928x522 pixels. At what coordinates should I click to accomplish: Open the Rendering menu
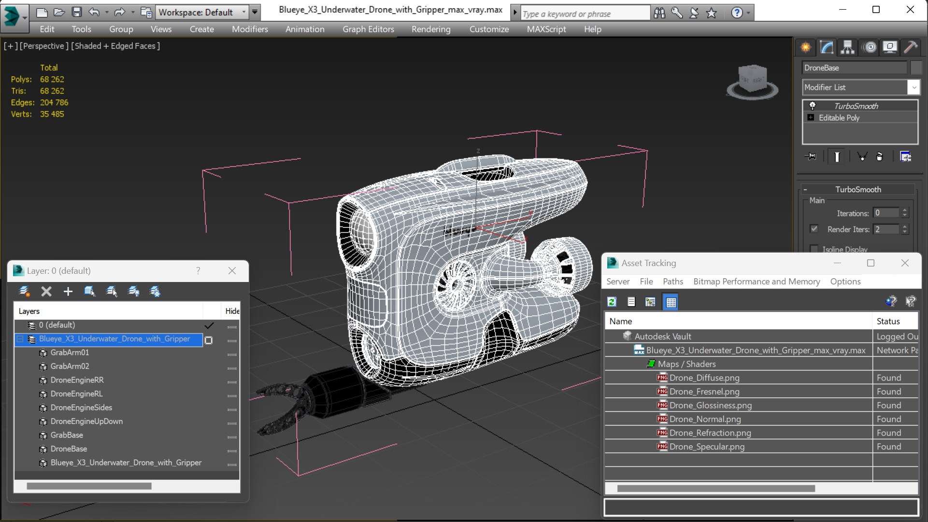pos(430,29)
